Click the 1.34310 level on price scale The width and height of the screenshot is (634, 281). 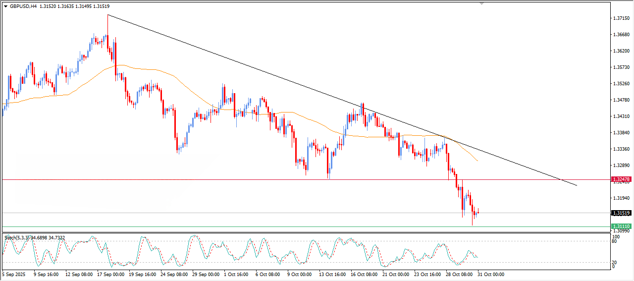[621, 116]
